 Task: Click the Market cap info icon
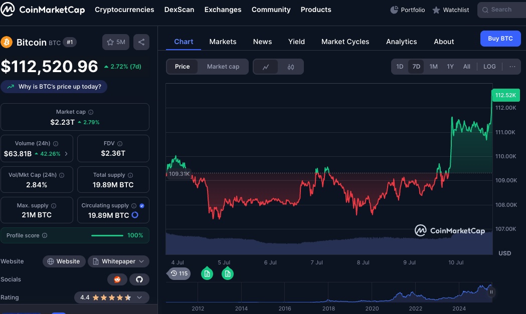[91, 112]
